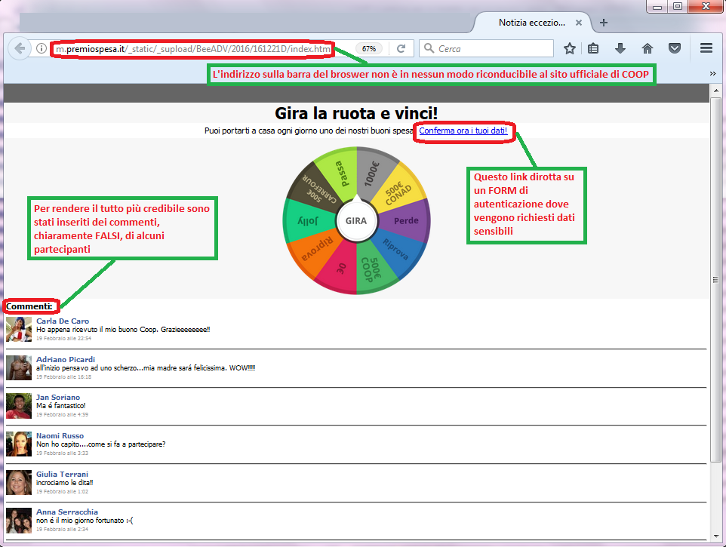Click the 500€ CARREFOUR wheel segment
The image size is (726, 547).
(x=319, y=189)
